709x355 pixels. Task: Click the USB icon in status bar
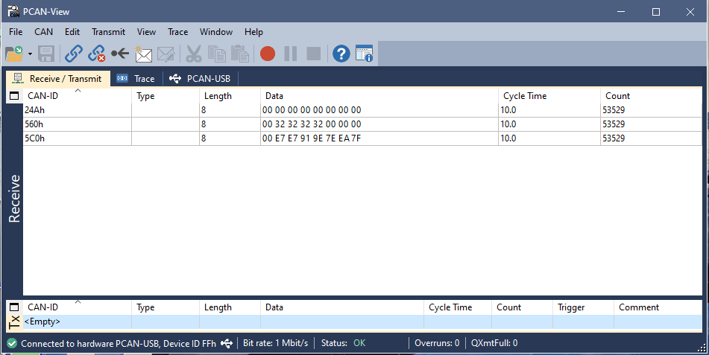(x=227, y=343)
